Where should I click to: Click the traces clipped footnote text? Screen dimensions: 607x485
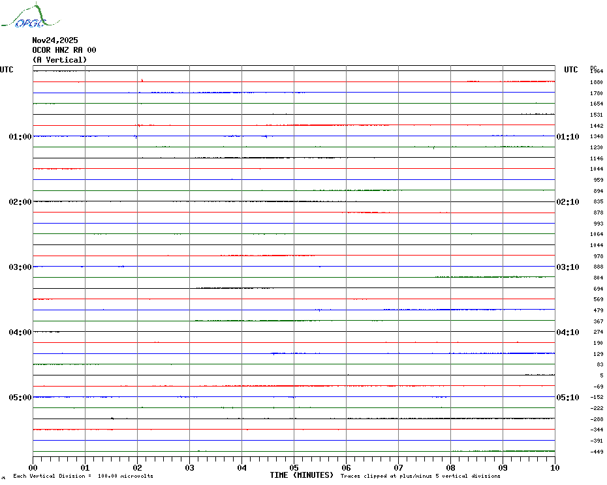[421, 477]
